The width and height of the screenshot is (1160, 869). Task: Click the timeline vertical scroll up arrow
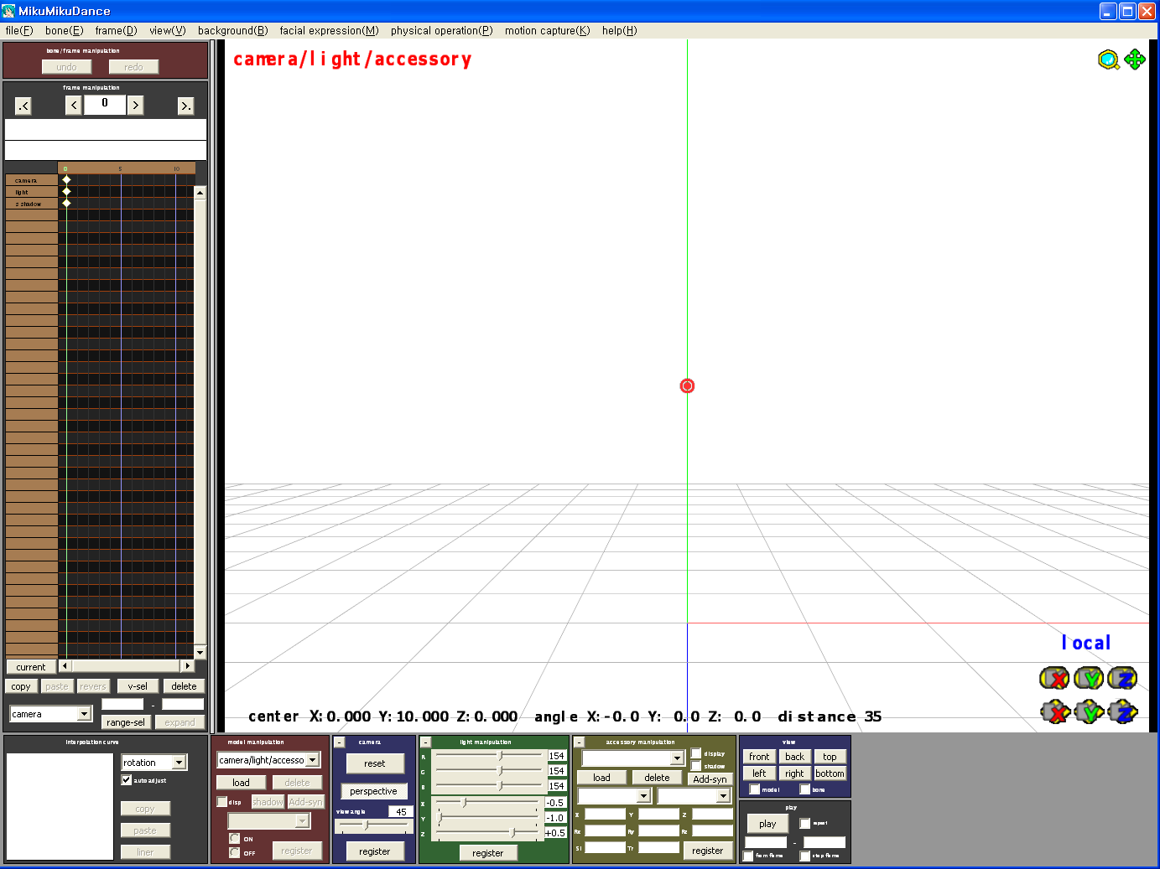pyautogui.click(x=200, y=193)
